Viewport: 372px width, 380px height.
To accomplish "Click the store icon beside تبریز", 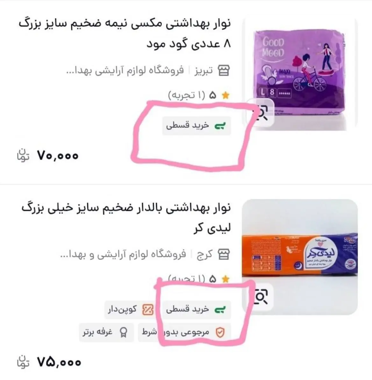I will pyautogui.click(x=224, y=70).
